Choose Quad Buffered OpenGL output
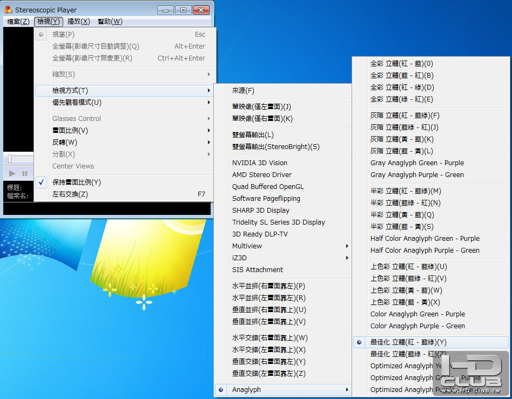Image resolution: width=512 pixels, height=399 pixels. pyautogui.click(x=283, y=186)
